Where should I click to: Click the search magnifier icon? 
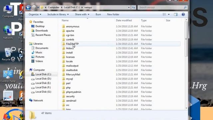(x=185, y=7)
